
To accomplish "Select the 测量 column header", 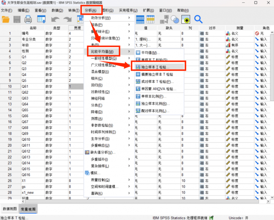I will click(240, 28).
